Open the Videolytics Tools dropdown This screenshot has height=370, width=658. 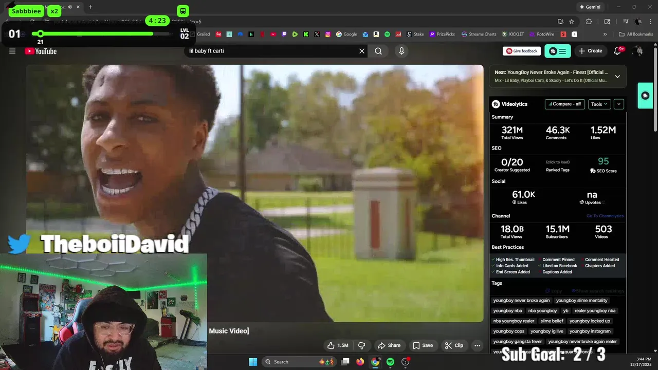[x=599, y=104]
